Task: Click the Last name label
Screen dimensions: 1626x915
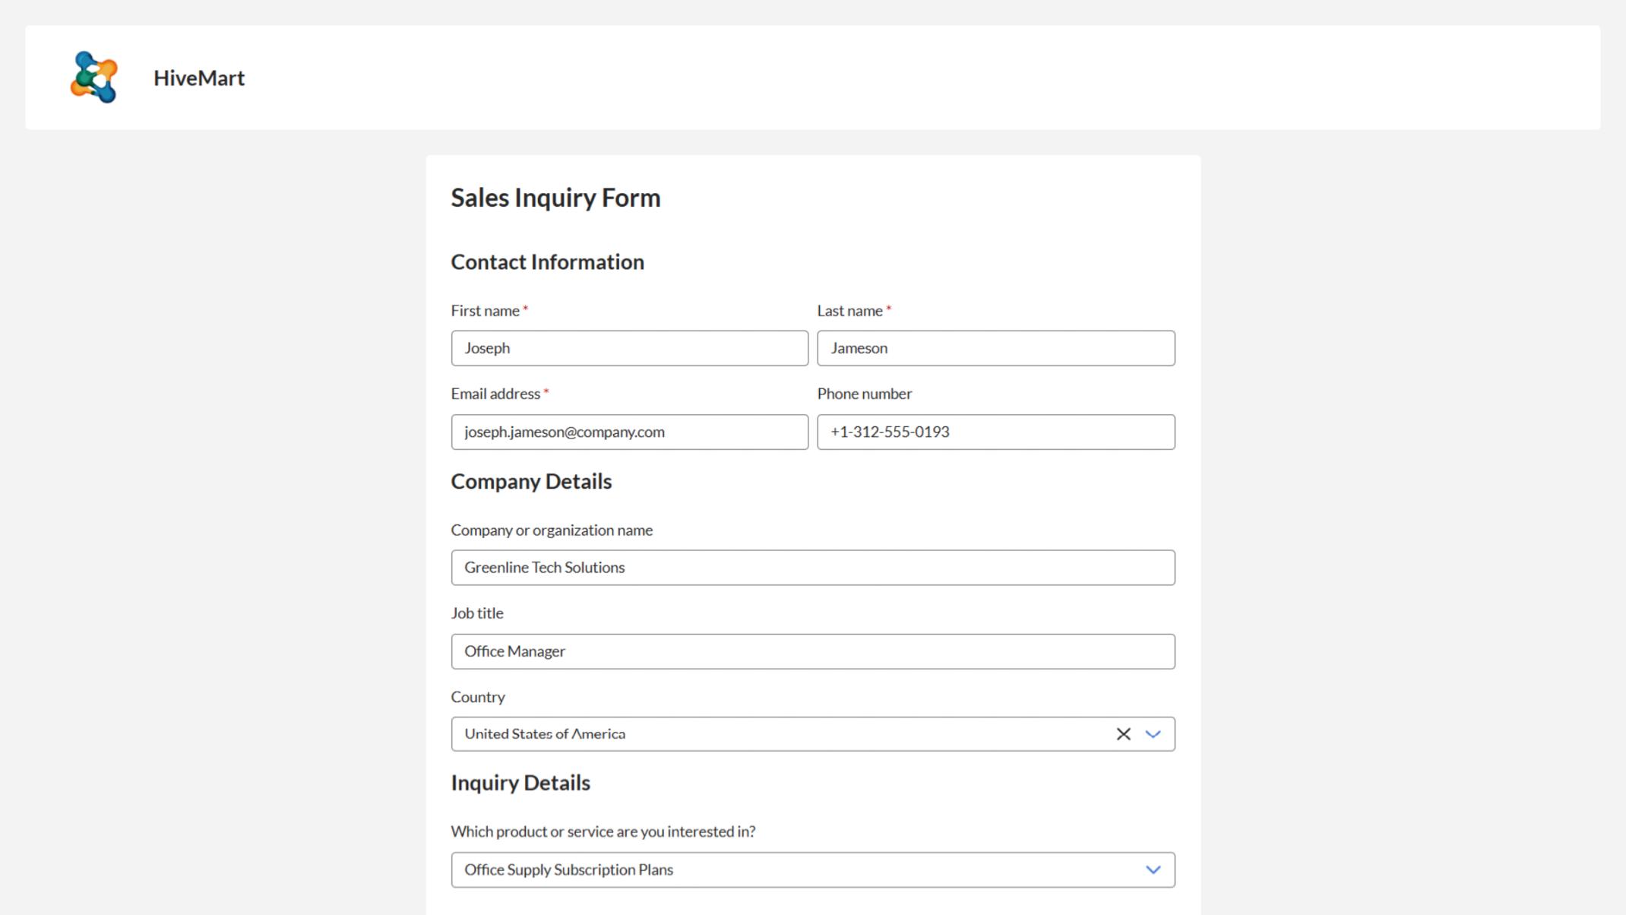Action: pyautogui.click(x=850, y=311)
